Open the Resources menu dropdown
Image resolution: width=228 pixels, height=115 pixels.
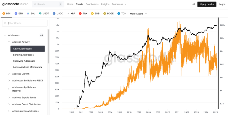coord(119,4)
